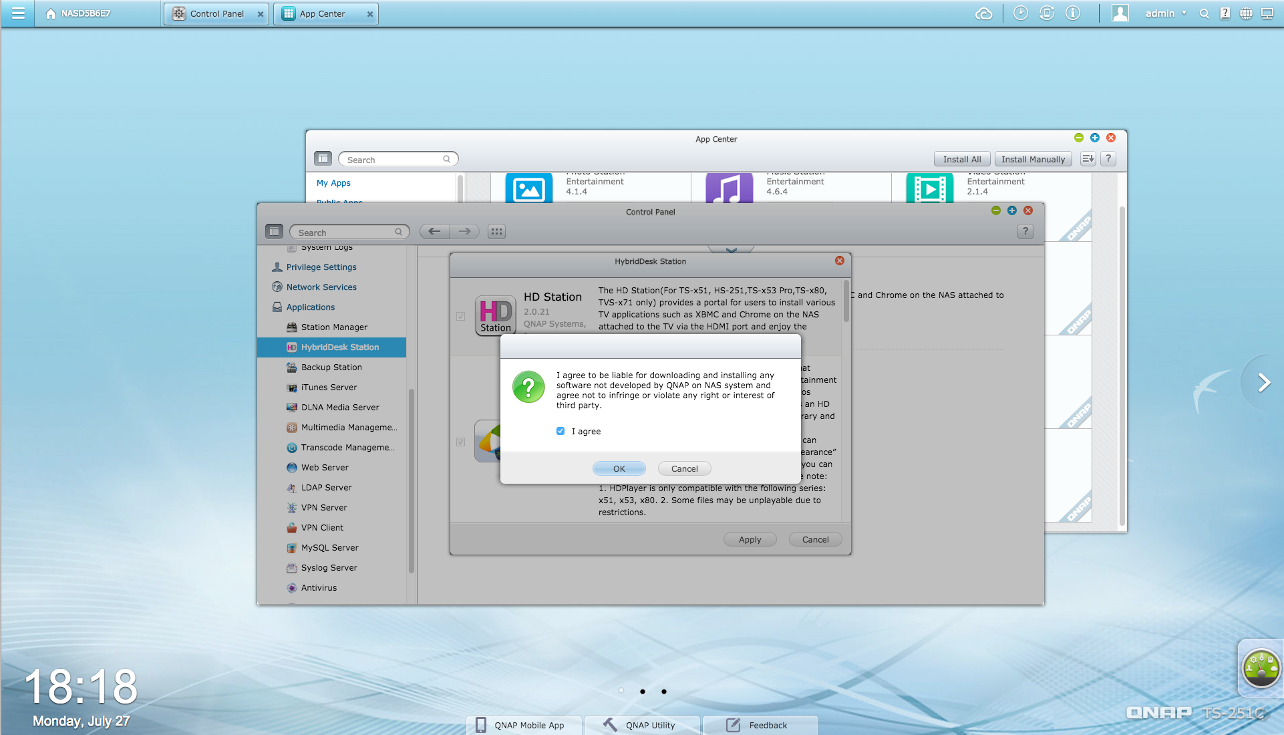The image size is (1284, 735).
Task: Click the NASD5B6E7 home icon
Action: (x=51, y=13)
